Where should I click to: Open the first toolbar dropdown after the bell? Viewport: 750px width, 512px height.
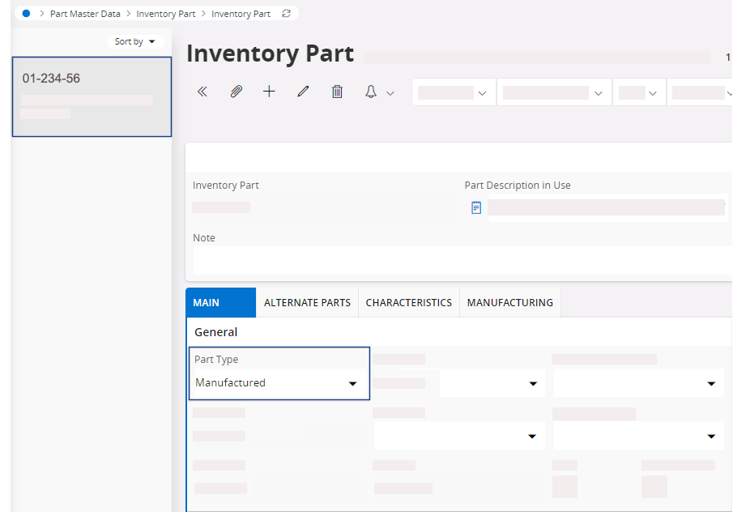(453, 92)
